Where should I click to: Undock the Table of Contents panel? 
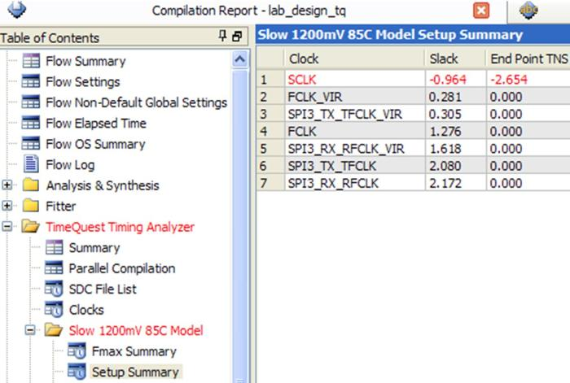tap(237, 37)
